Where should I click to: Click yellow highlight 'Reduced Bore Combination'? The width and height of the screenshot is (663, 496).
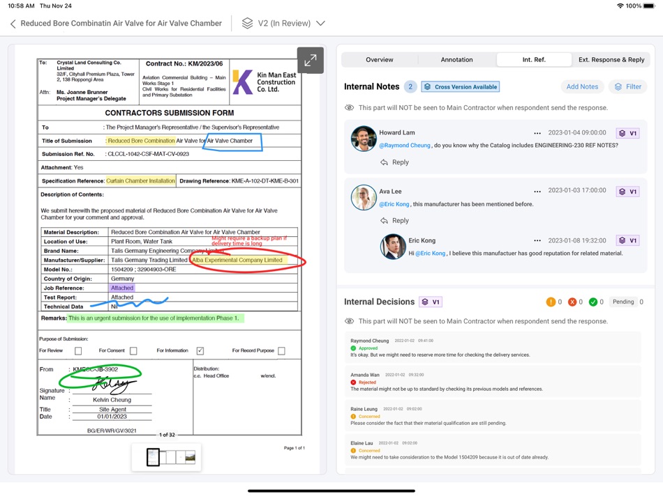click(141, 141)
